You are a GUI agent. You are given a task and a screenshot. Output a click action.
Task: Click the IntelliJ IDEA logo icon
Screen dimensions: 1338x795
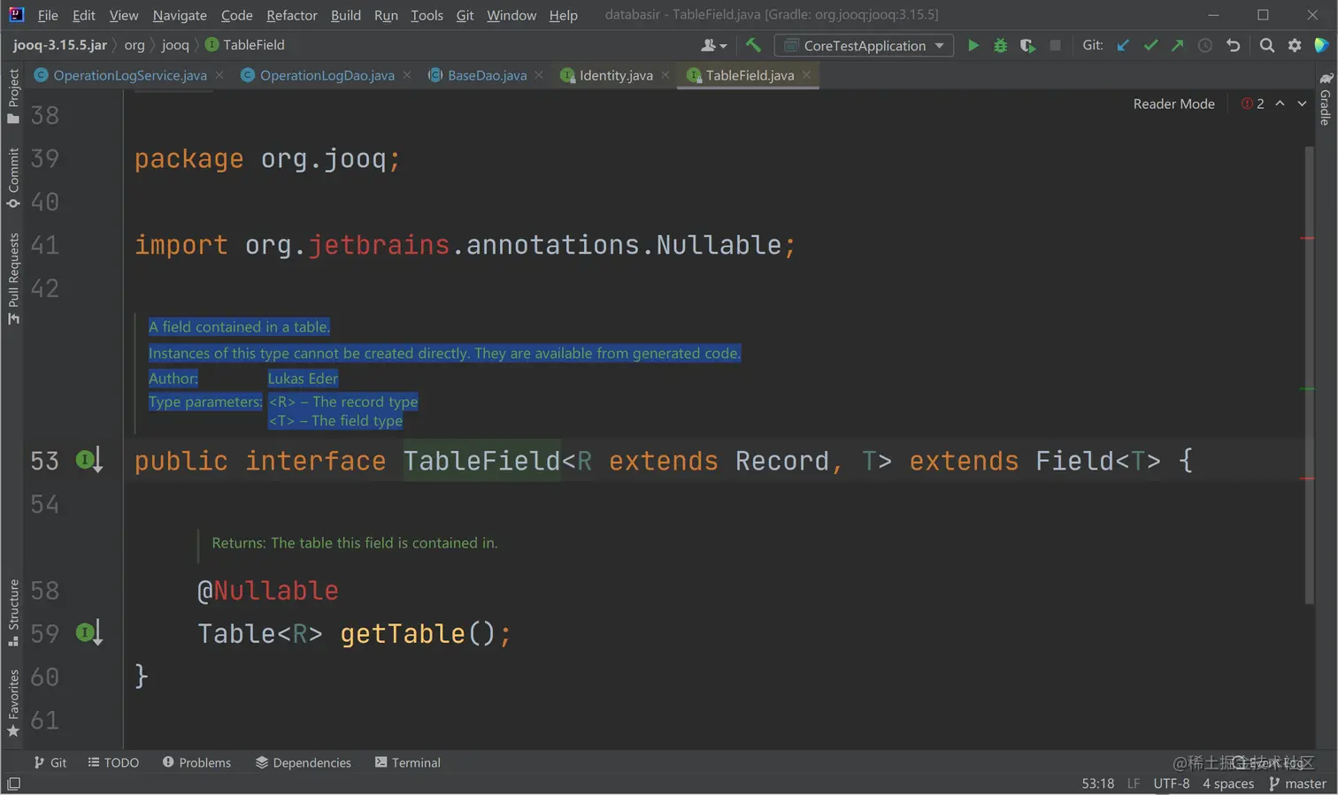pyautogui.click(x=16, y=14)
